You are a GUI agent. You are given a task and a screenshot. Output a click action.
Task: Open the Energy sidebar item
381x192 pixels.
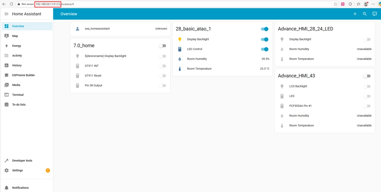tap(17, 46)
